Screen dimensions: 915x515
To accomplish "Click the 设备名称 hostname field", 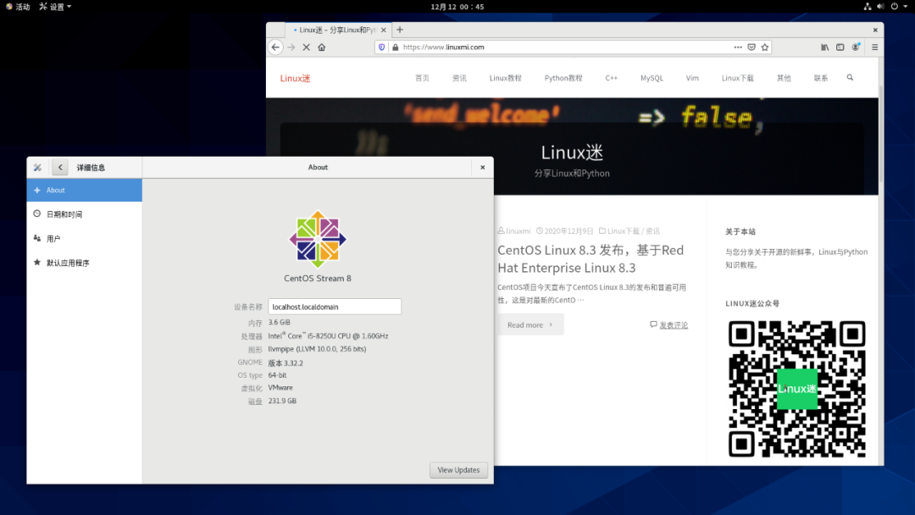I will coord(335,307).
